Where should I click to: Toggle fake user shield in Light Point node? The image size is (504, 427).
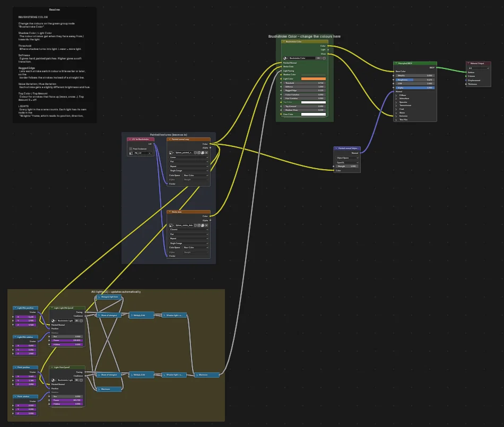pyautogui.click(x=81, y=380)
